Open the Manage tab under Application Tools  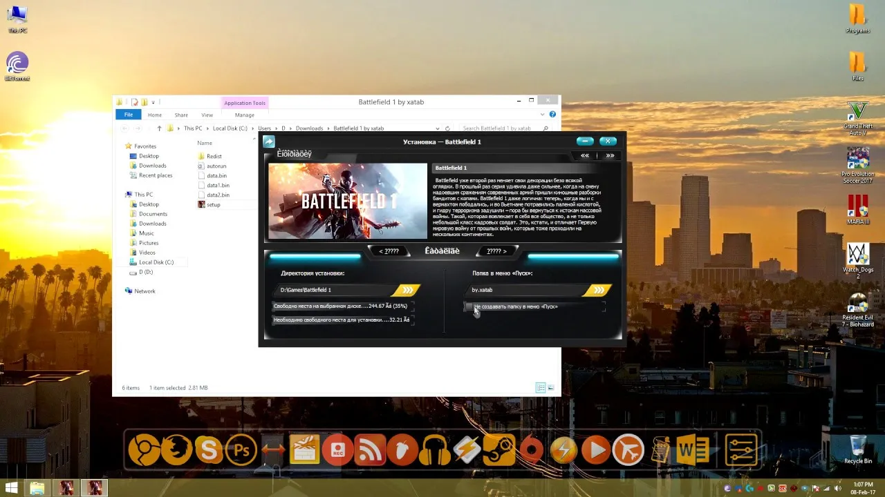point(244,115)
